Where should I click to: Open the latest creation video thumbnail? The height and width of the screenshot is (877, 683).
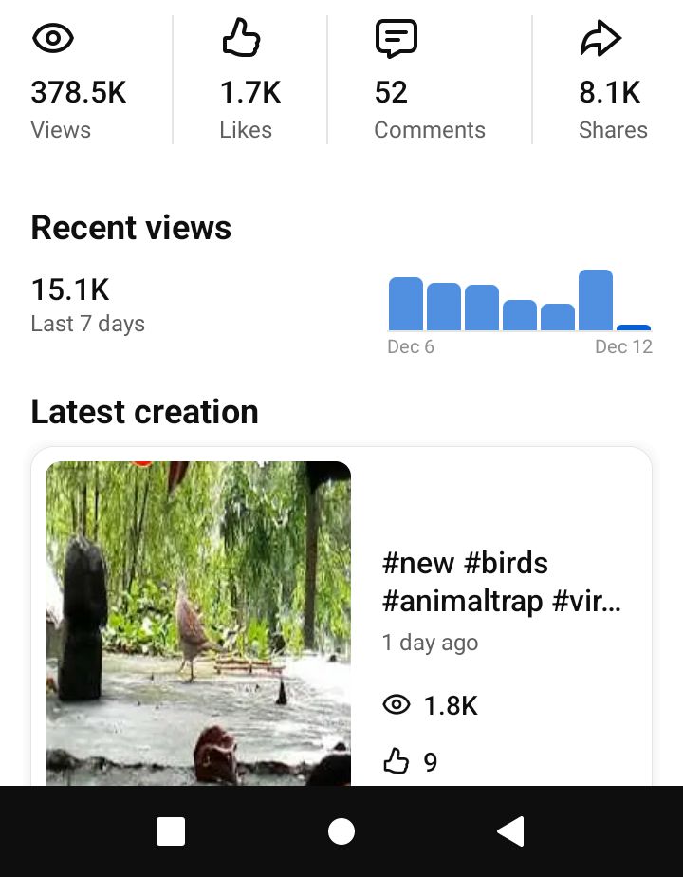click(x=198, y=623)
